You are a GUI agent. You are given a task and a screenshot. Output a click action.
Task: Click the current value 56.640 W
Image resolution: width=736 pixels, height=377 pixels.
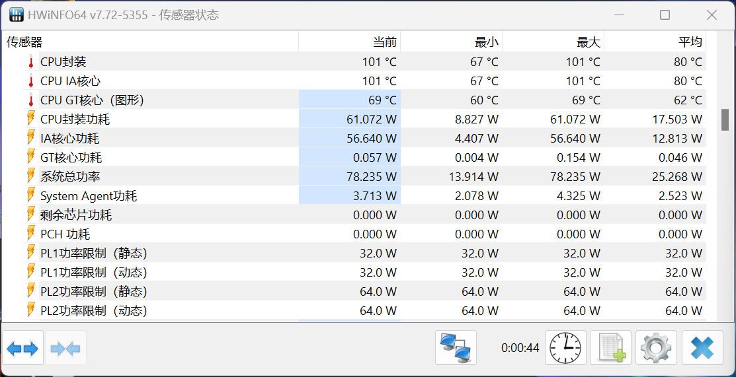click(372, 139)
